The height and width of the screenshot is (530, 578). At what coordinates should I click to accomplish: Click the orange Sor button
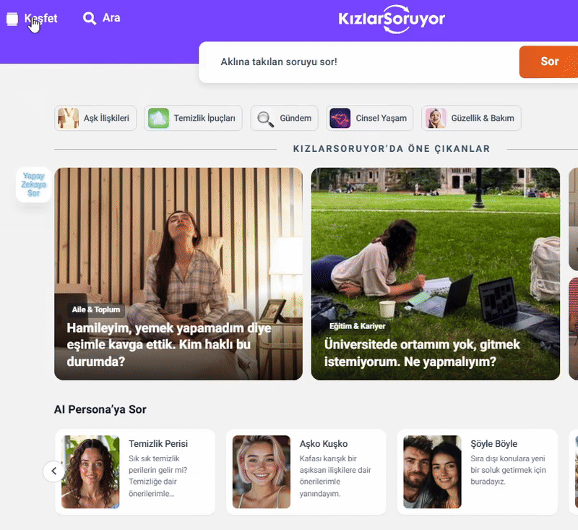click(x=548, y=61)
